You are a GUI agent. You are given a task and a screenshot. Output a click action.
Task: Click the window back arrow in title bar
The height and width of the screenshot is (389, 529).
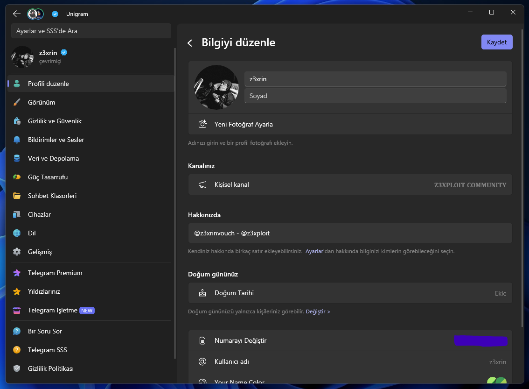(x=16, y=14)
